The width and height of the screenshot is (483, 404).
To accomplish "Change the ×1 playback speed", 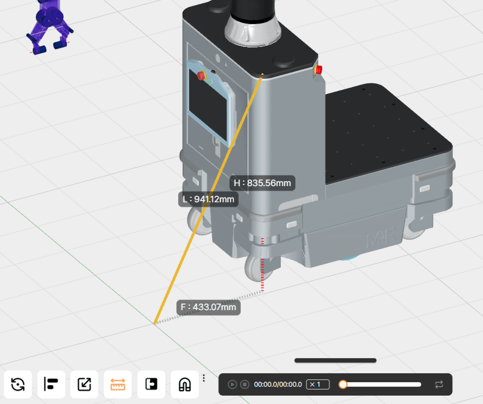I will point(318,384).
